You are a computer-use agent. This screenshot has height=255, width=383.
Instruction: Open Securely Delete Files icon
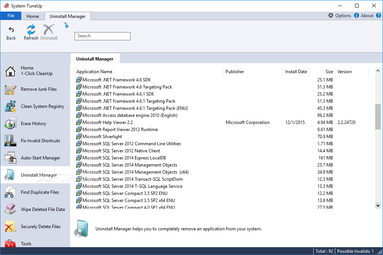coord(10,226)
